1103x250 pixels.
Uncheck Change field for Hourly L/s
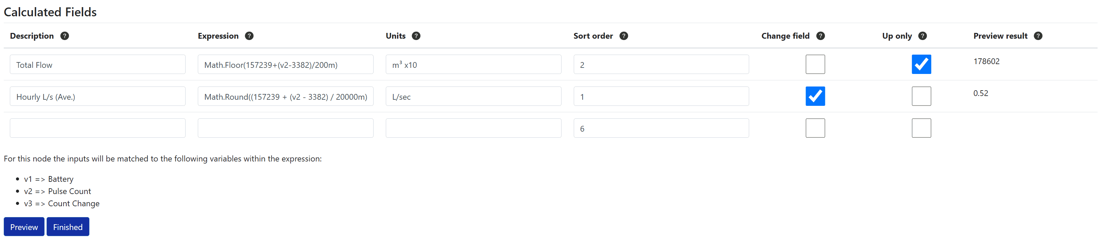click(x=815, y=96)
